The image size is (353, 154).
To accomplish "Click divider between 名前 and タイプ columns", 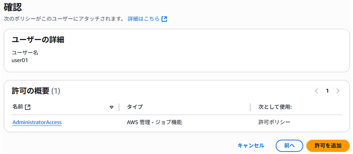I will click(x=119, y=107).
